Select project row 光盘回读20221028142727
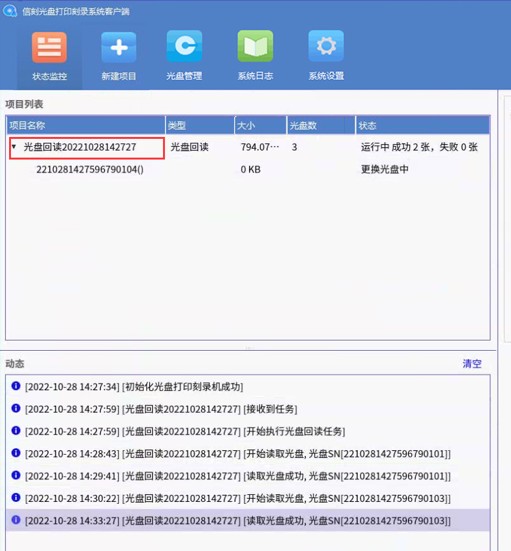Viewport: 511px width, 551px height. click(x=80, y=147)
